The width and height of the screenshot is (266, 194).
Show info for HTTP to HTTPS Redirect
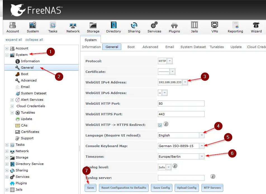point(166,124)
